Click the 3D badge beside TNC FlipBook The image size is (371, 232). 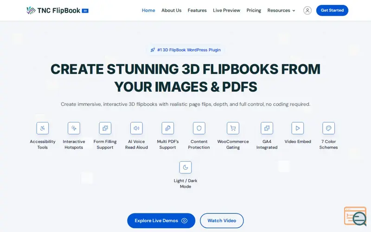tap(85, 11)
